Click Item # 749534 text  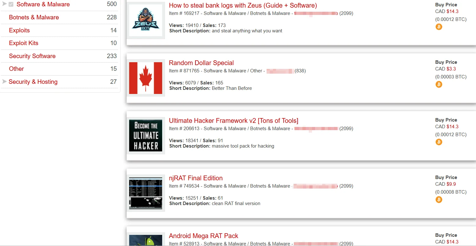coord(184,186)
